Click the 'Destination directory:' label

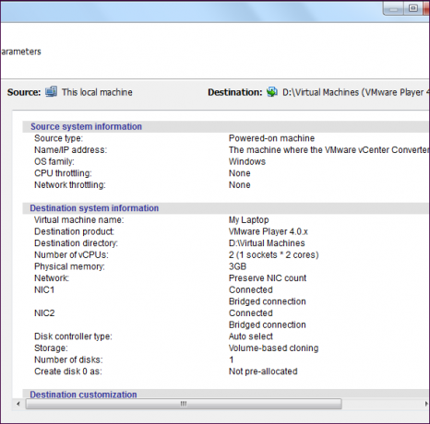pos(76,243)
